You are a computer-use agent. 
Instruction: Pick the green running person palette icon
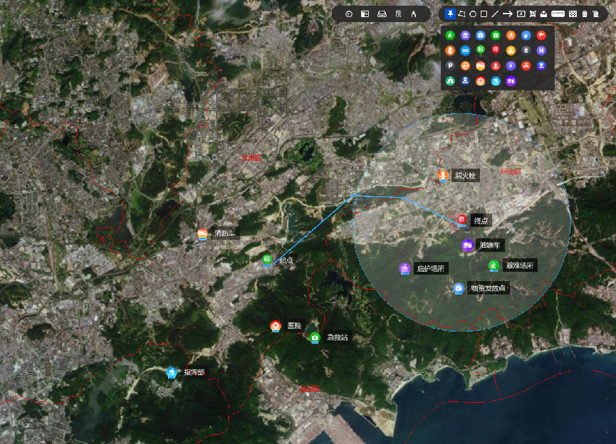450,36
